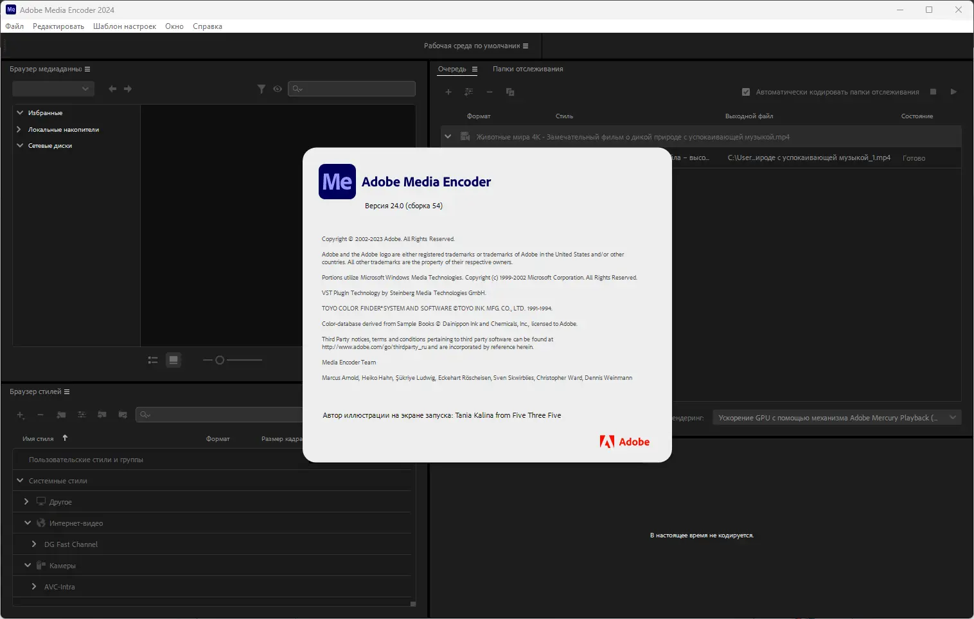Go back in the media browser
Image resolution: width=974 pixels, height=619 pixels.
pos(112,89)
